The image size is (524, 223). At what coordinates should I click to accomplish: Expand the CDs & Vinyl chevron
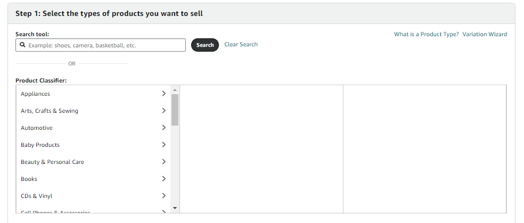(x=163, y=196)
